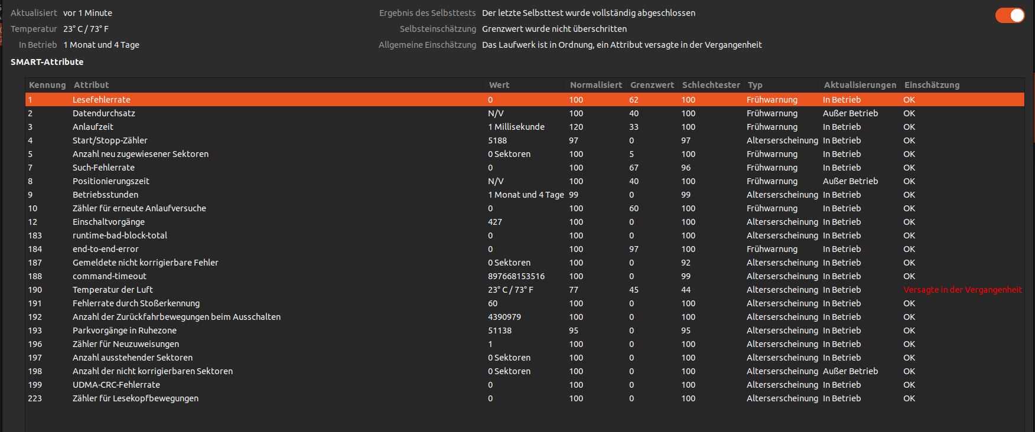Sort by the Attribut column header

pyautogui.click(x=92, y=85)
